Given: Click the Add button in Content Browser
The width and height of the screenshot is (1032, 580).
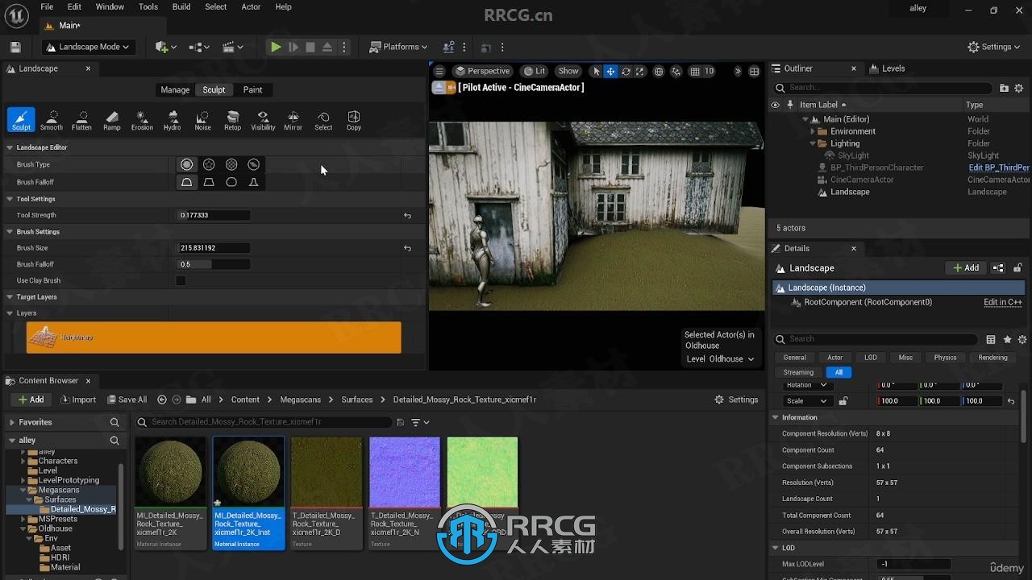Looking at the screenshot, I should click(x=31, y=400).
